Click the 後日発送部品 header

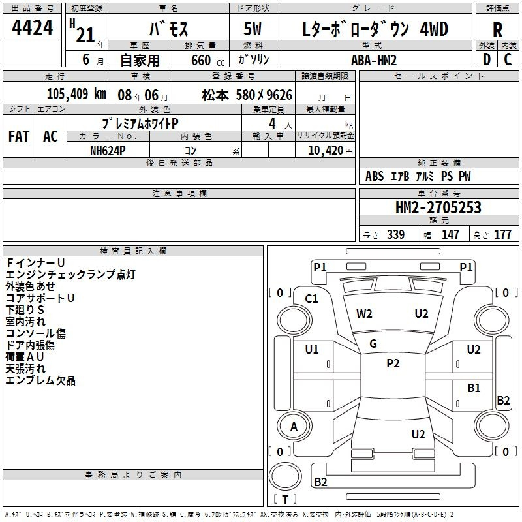coord(179,162)
